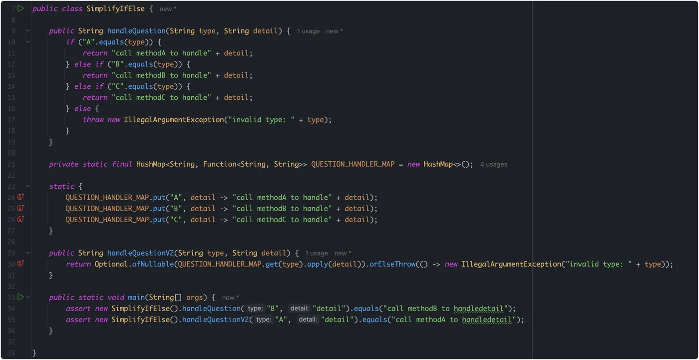Click "B".equals condition on line 12
This screenshot has height=360, width=699.
pos(145,64)
